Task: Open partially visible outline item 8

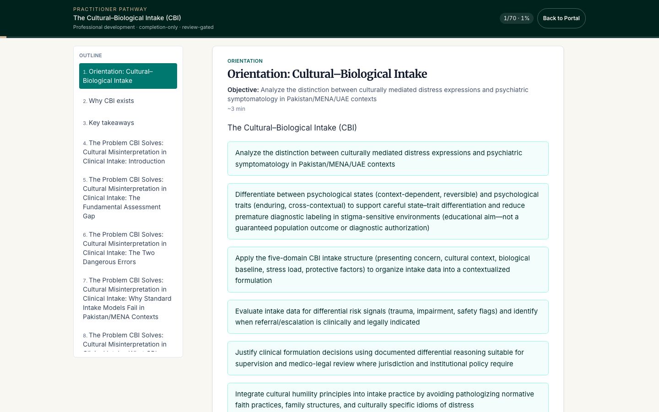Action: [x=128, y=340]
